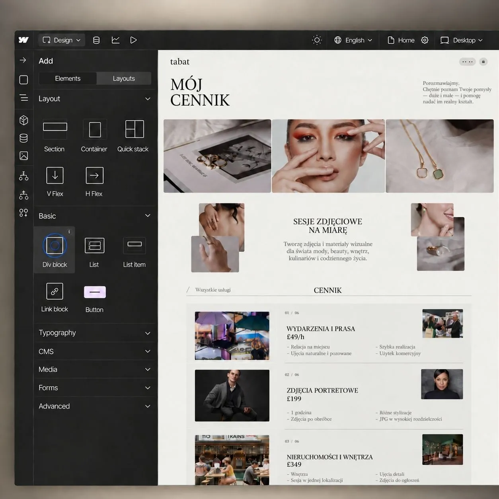
Task: Select the gold necklaces photo
Action: coord(440,156)
